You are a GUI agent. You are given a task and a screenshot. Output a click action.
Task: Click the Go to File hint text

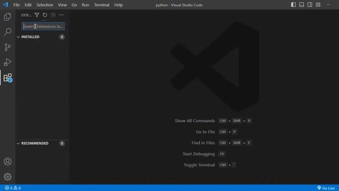pyautogui.click(x=206, y=132)
